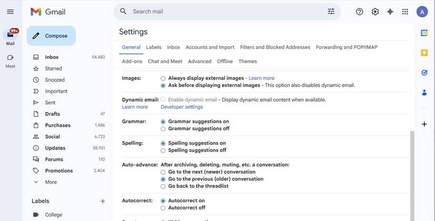Click the Starred star icon

click(x=36, y=68)
